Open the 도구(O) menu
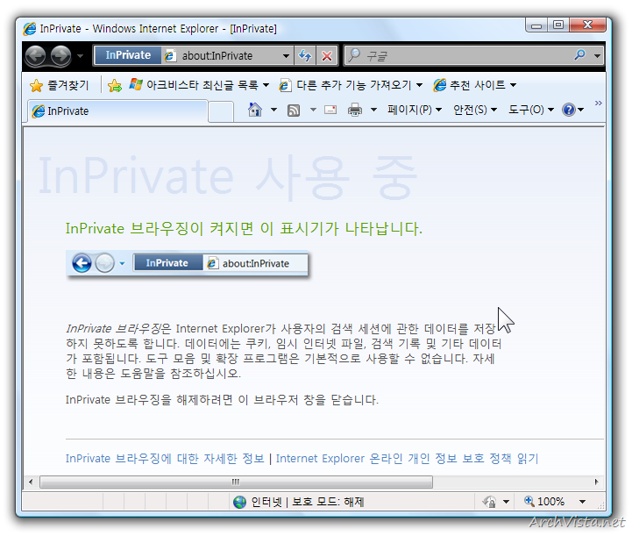The width and height of the screenshot is (632, 536). point(531,110)
